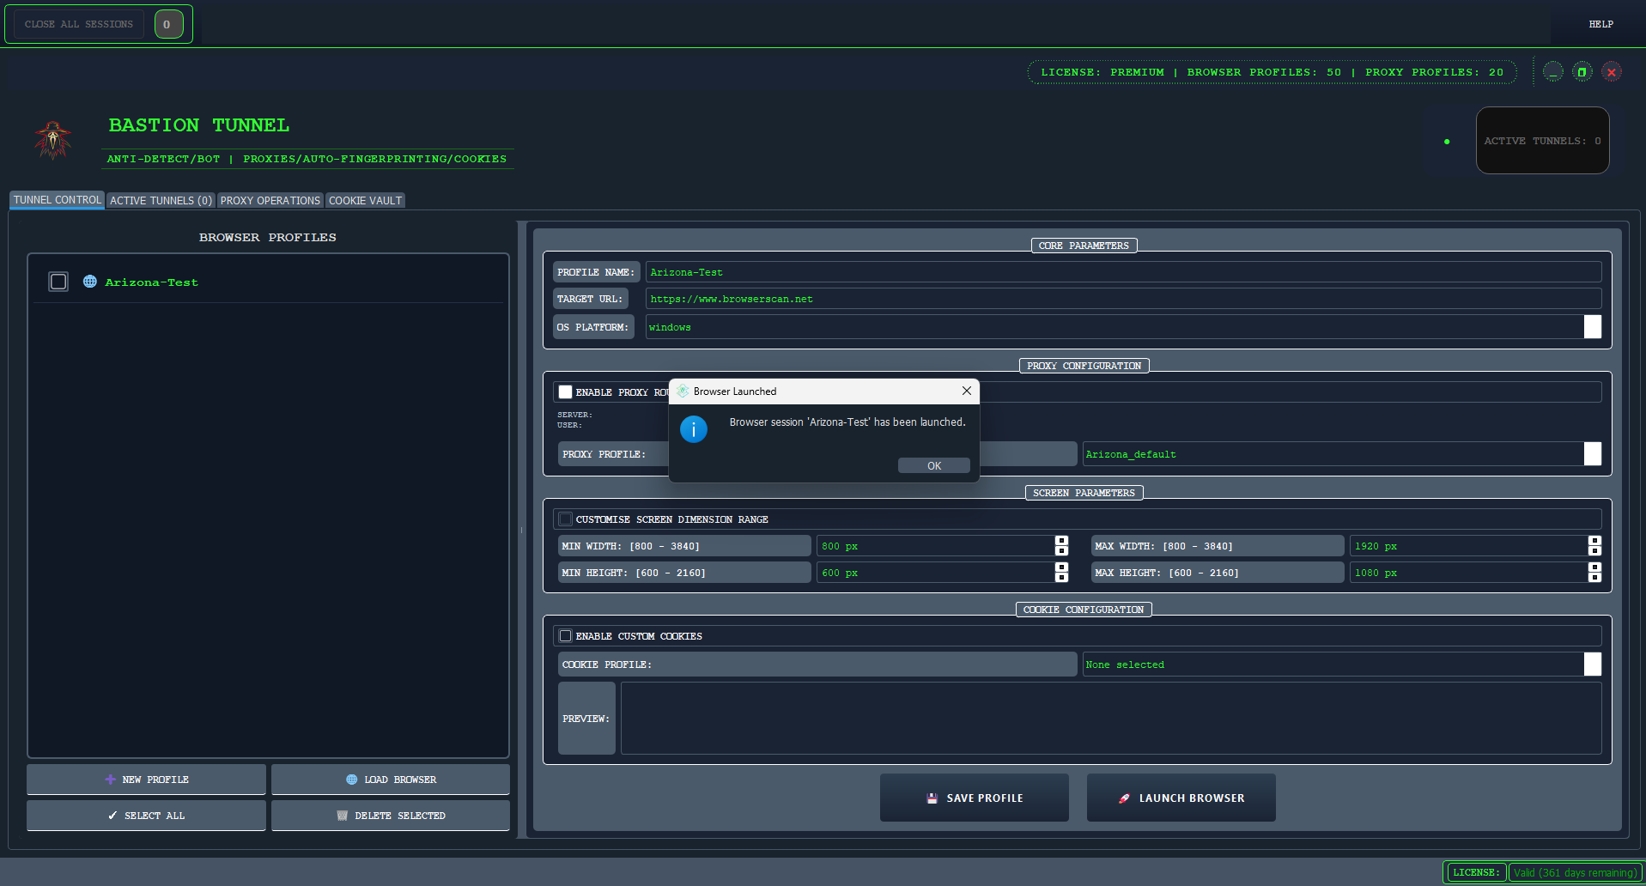Image resolution: width=1646 pixels, height=886 pixels.
Task: Click the Target URL input field
Action: point(1123,299)
